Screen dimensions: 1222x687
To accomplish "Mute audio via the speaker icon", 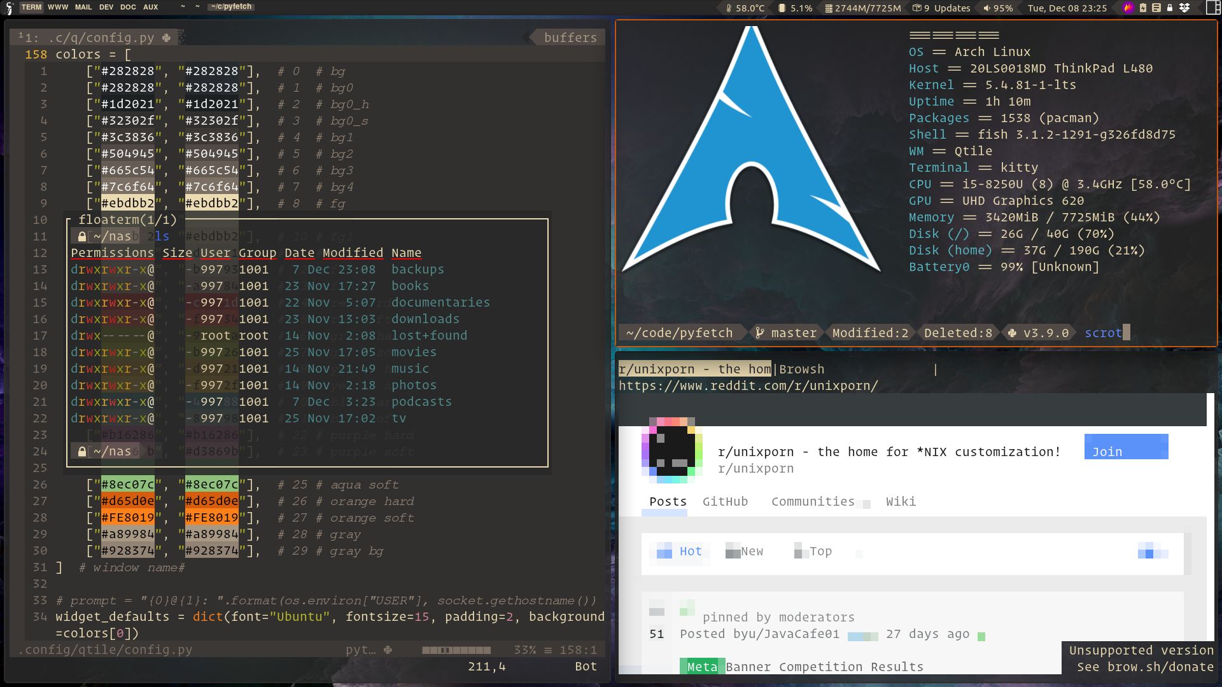I will pos(988,8).
